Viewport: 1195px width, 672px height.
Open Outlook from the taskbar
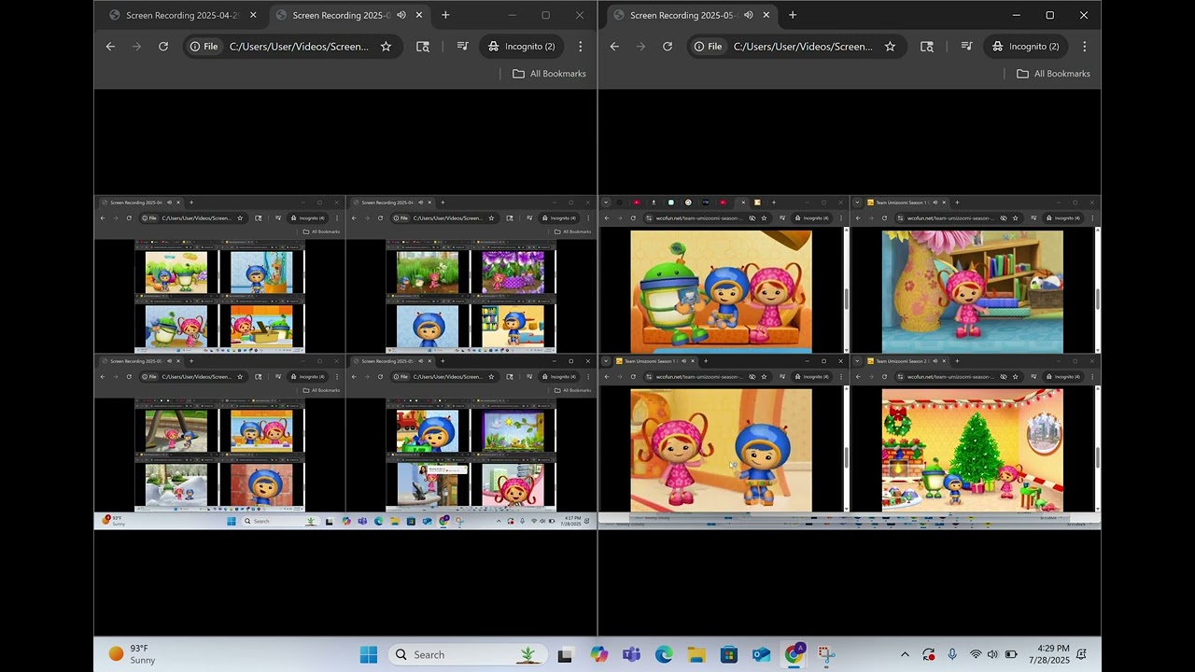(762, 654)
